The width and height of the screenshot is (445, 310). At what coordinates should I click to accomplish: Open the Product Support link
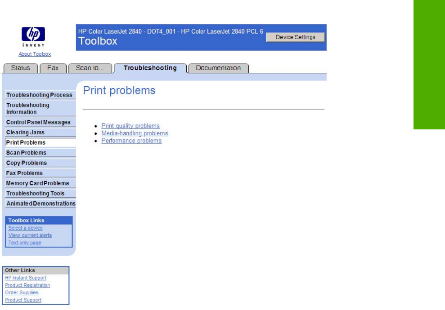pos(23,300)
